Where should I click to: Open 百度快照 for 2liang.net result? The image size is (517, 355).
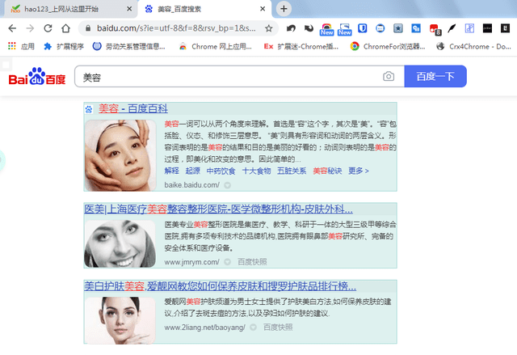(278, 328)
